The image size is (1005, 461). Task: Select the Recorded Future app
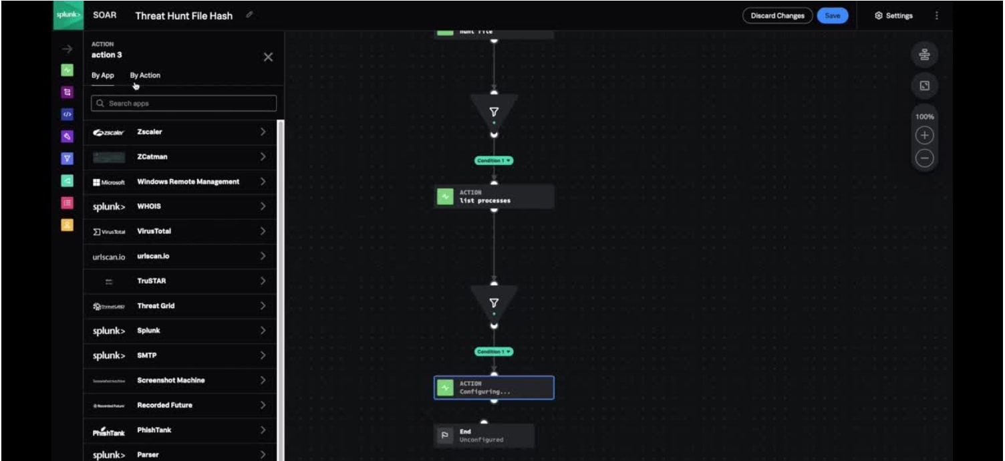tap(180, 405)
